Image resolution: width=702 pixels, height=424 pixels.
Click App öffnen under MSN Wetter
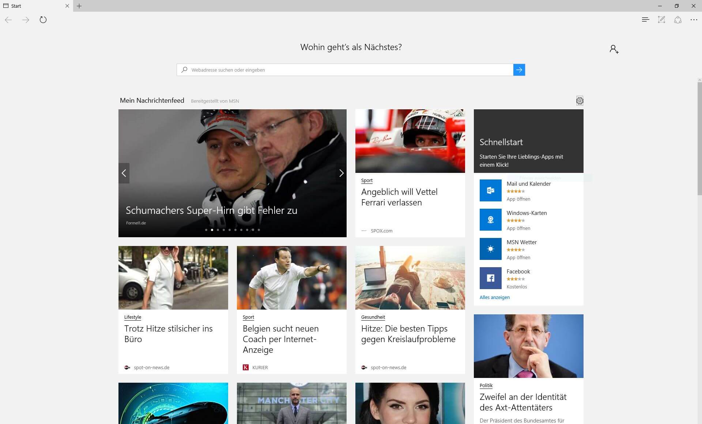(518, 257)
